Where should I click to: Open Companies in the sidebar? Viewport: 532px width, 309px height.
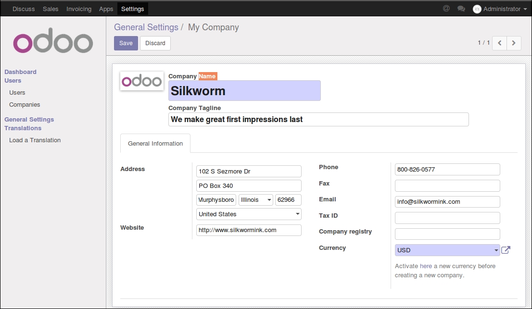pos(25,105)
